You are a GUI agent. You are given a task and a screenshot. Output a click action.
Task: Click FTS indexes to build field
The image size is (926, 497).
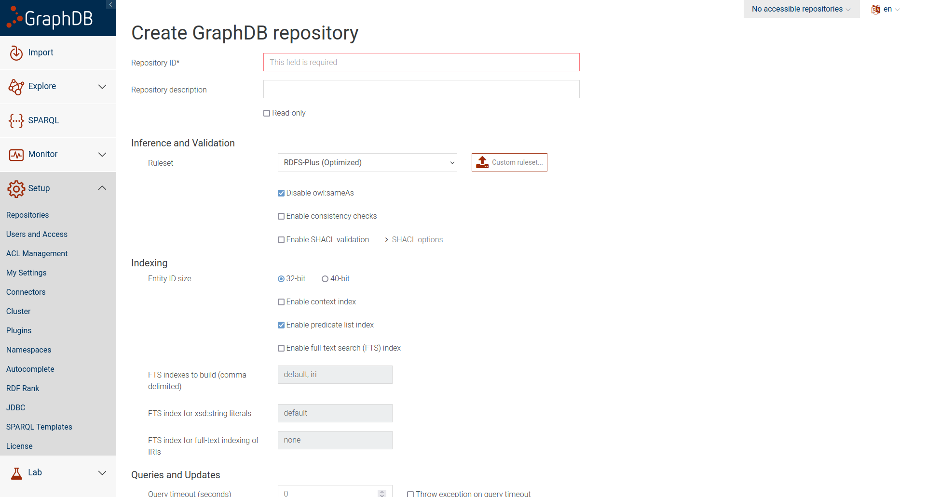[x=335, y=375]
